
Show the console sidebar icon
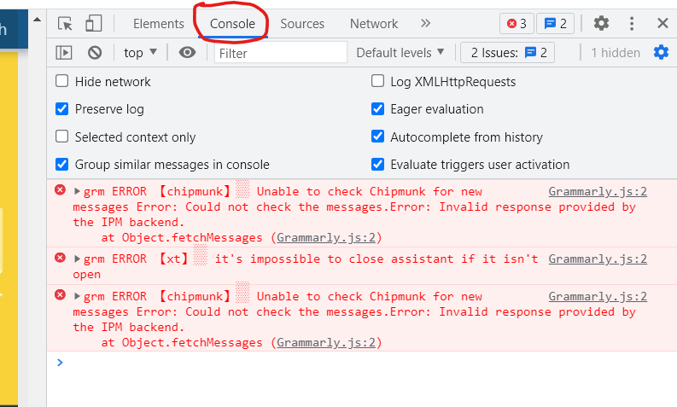(64, 53)
